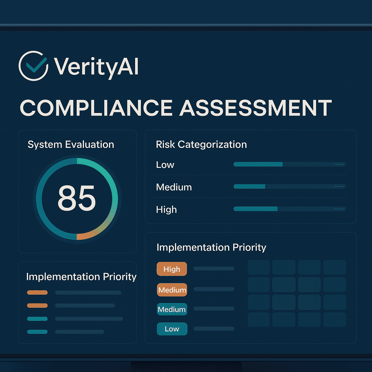Select the right-hand Implementation Priority heading
This screenshot has width=372, height=372.
click(x=211, y=247)
